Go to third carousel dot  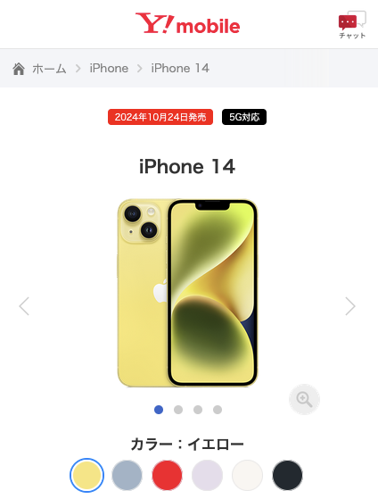[198, 410]
